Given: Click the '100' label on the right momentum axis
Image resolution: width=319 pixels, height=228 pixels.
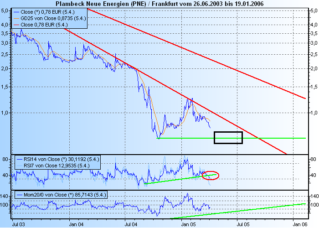Looking at the screenshot, I should (x=314, y=205).
